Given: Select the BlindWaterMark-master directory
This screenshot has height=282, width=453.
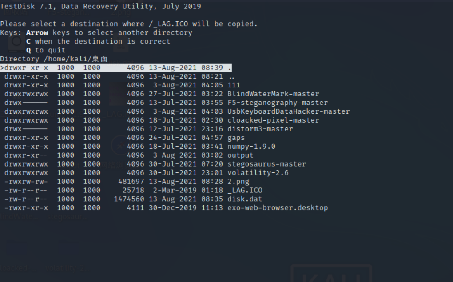Looking at the screenshot, I should (x=273, y=94).
